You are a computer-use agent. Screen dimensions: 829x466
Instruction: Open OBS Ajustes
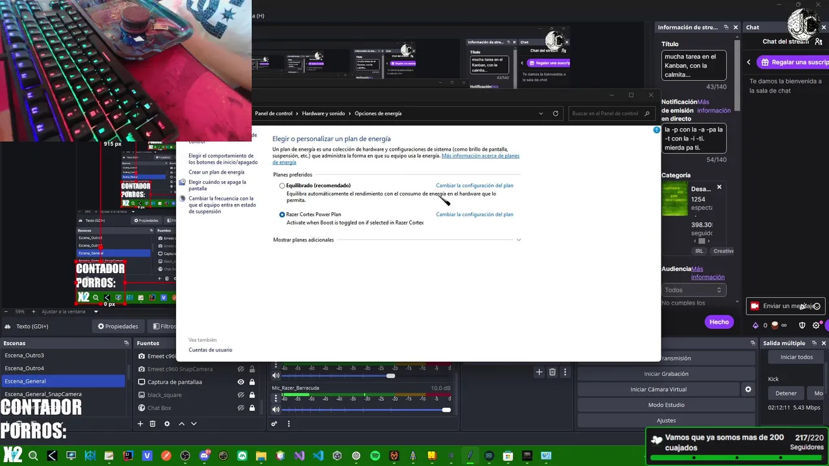(666, 420)
